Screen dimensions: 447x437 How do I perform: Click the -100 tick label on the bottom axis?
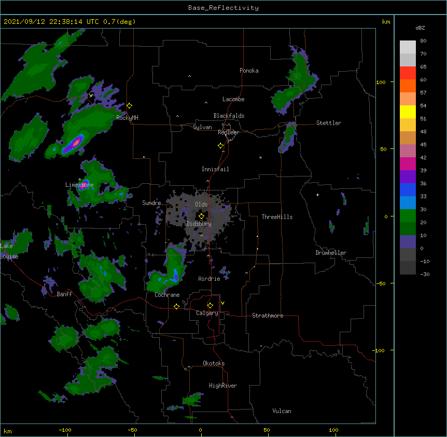[x=65, y=430]
